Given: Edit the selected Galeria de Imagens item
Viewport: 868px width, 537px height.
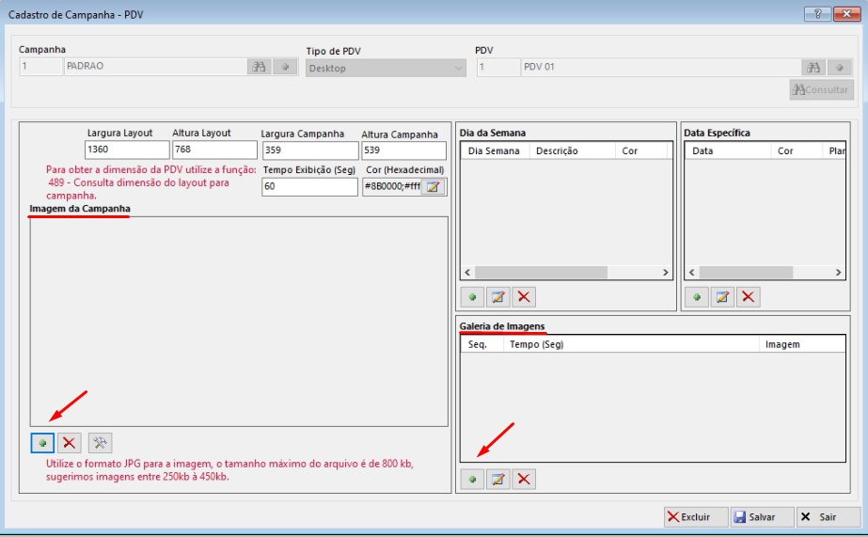Looking at the screenshot, I should [x=498, y=480].
